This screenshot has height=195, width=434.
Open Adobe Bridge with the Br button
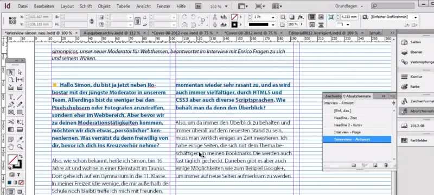pos(199,6)
